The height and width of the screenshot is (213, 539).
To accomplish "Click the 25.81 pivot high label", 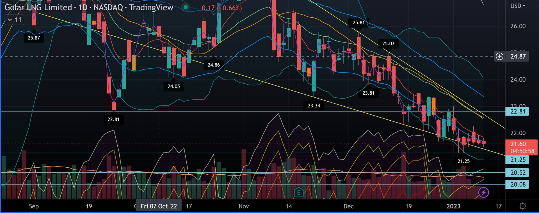I will (x=358, y=23).
